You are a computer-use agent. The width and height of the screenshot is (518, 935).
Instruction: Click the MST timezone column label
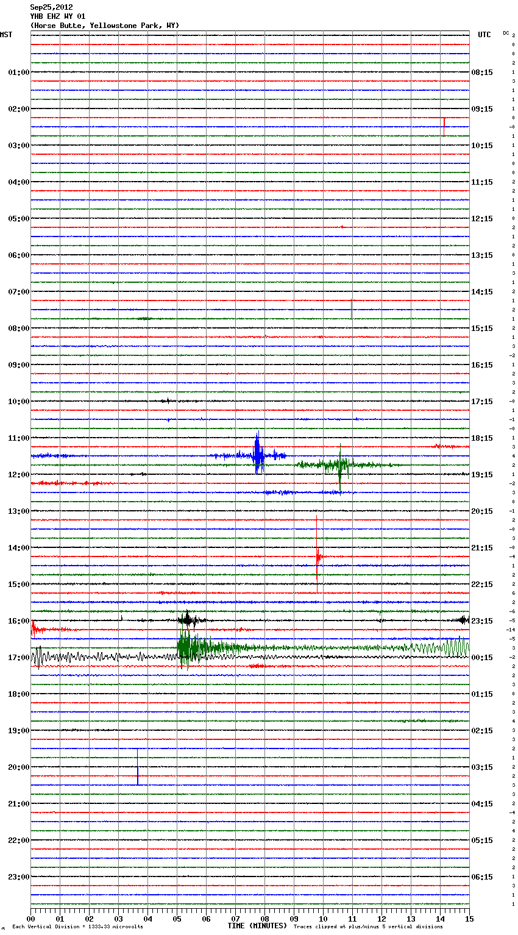[6, 35]
